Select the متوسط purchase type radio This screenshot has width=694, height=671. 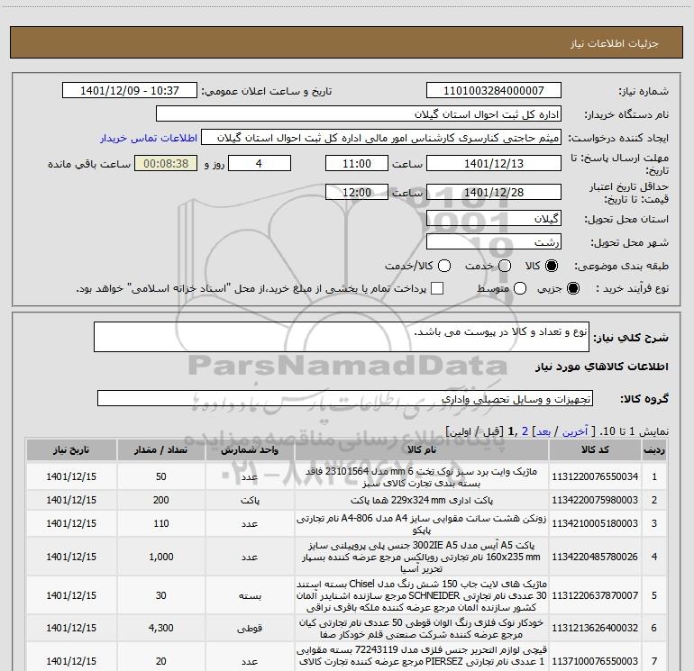pos(520,288)
